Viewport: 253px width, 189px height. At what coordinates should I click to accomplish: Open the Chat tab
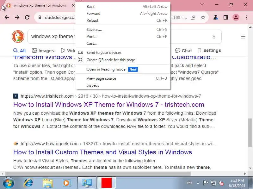184,51
